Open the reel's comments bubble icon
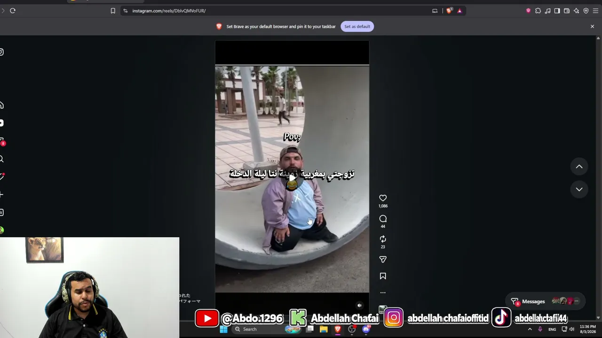602x338 pixels. pyautogui.click(x=383, y=219)
